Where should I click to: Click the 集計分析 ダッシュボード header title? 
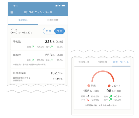(x=38, y=12)
